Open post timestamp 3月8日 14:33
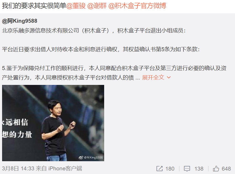Viewport: 235px width, 174px height. [x=18, y=169]
